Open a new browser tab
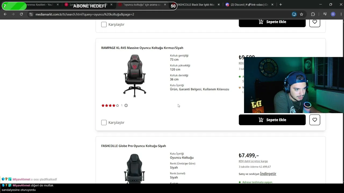The height and width of the screenshot is (193, 344). (281, 5)
